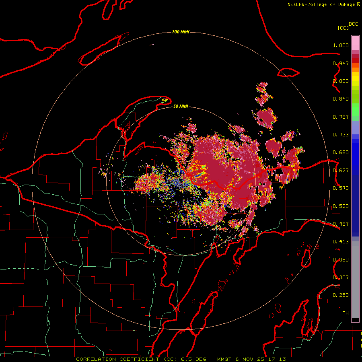
Task: Click the 1.000 color scale value
Action: click(x=341, y=45)
